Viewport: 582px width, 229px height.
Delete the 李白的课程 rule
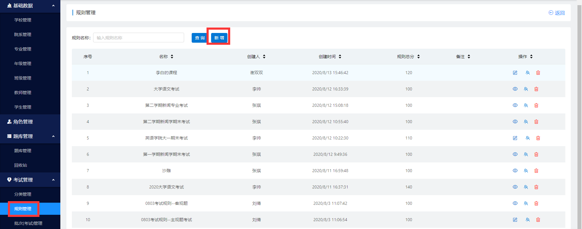coord(538,73)
